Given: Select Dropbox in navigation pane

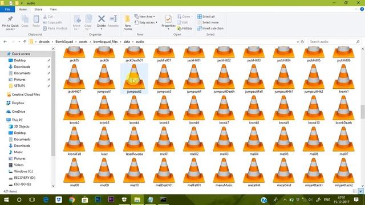Looking at the screenshot, I should [18, 103].
